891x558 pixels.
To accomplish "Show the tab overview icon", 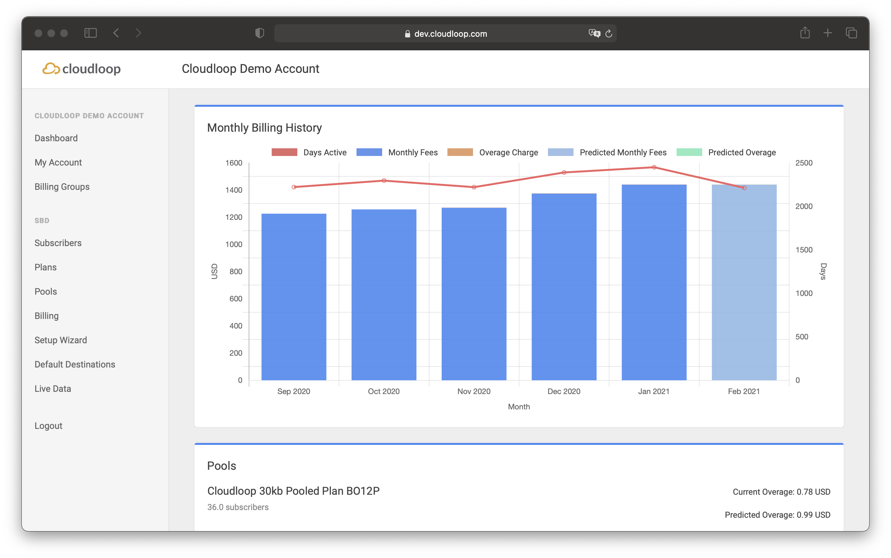I will click(851, 33).
